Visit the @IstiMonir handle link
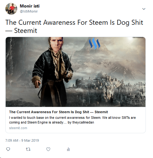The image size is (153, 158). pos(29,11)
